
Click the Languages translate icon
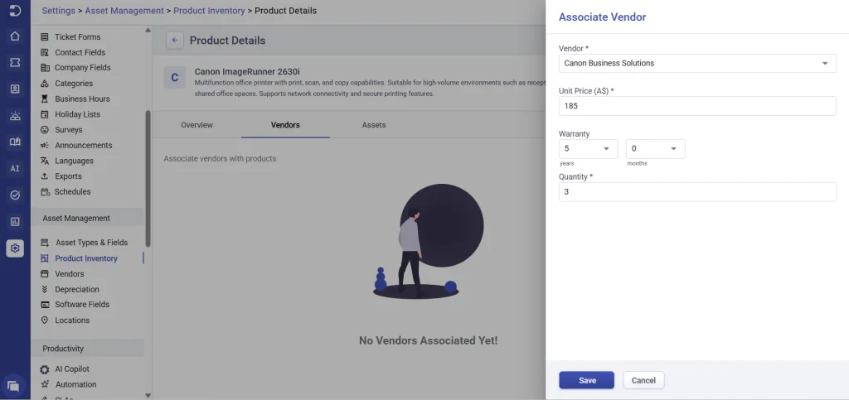coord(45,161)
